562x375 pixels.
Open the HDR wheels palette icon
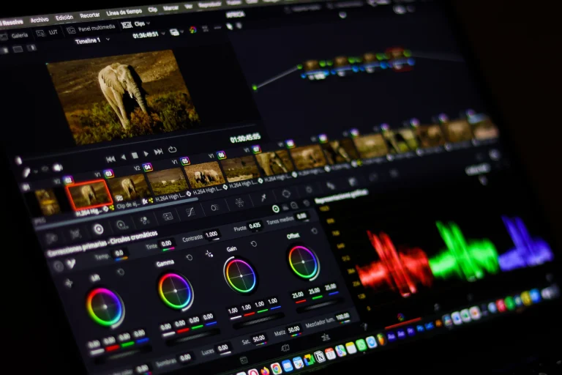click(x=122, y=225)
